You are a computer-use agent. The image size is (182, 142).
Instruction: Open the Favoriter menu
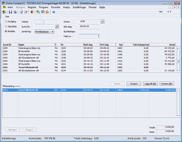coord(56,7)
